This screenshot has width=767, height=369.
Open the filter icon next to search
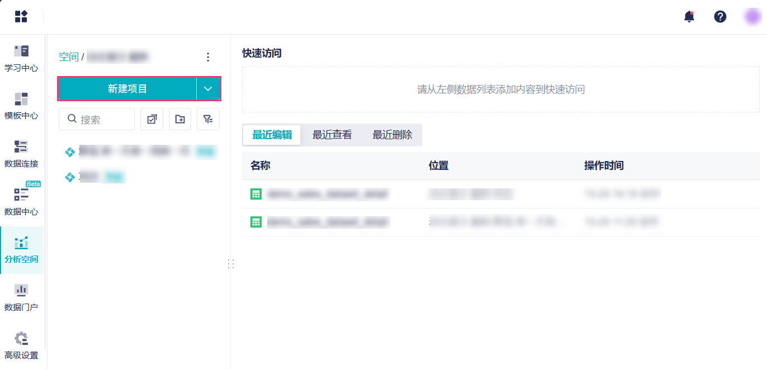point(208,119)
